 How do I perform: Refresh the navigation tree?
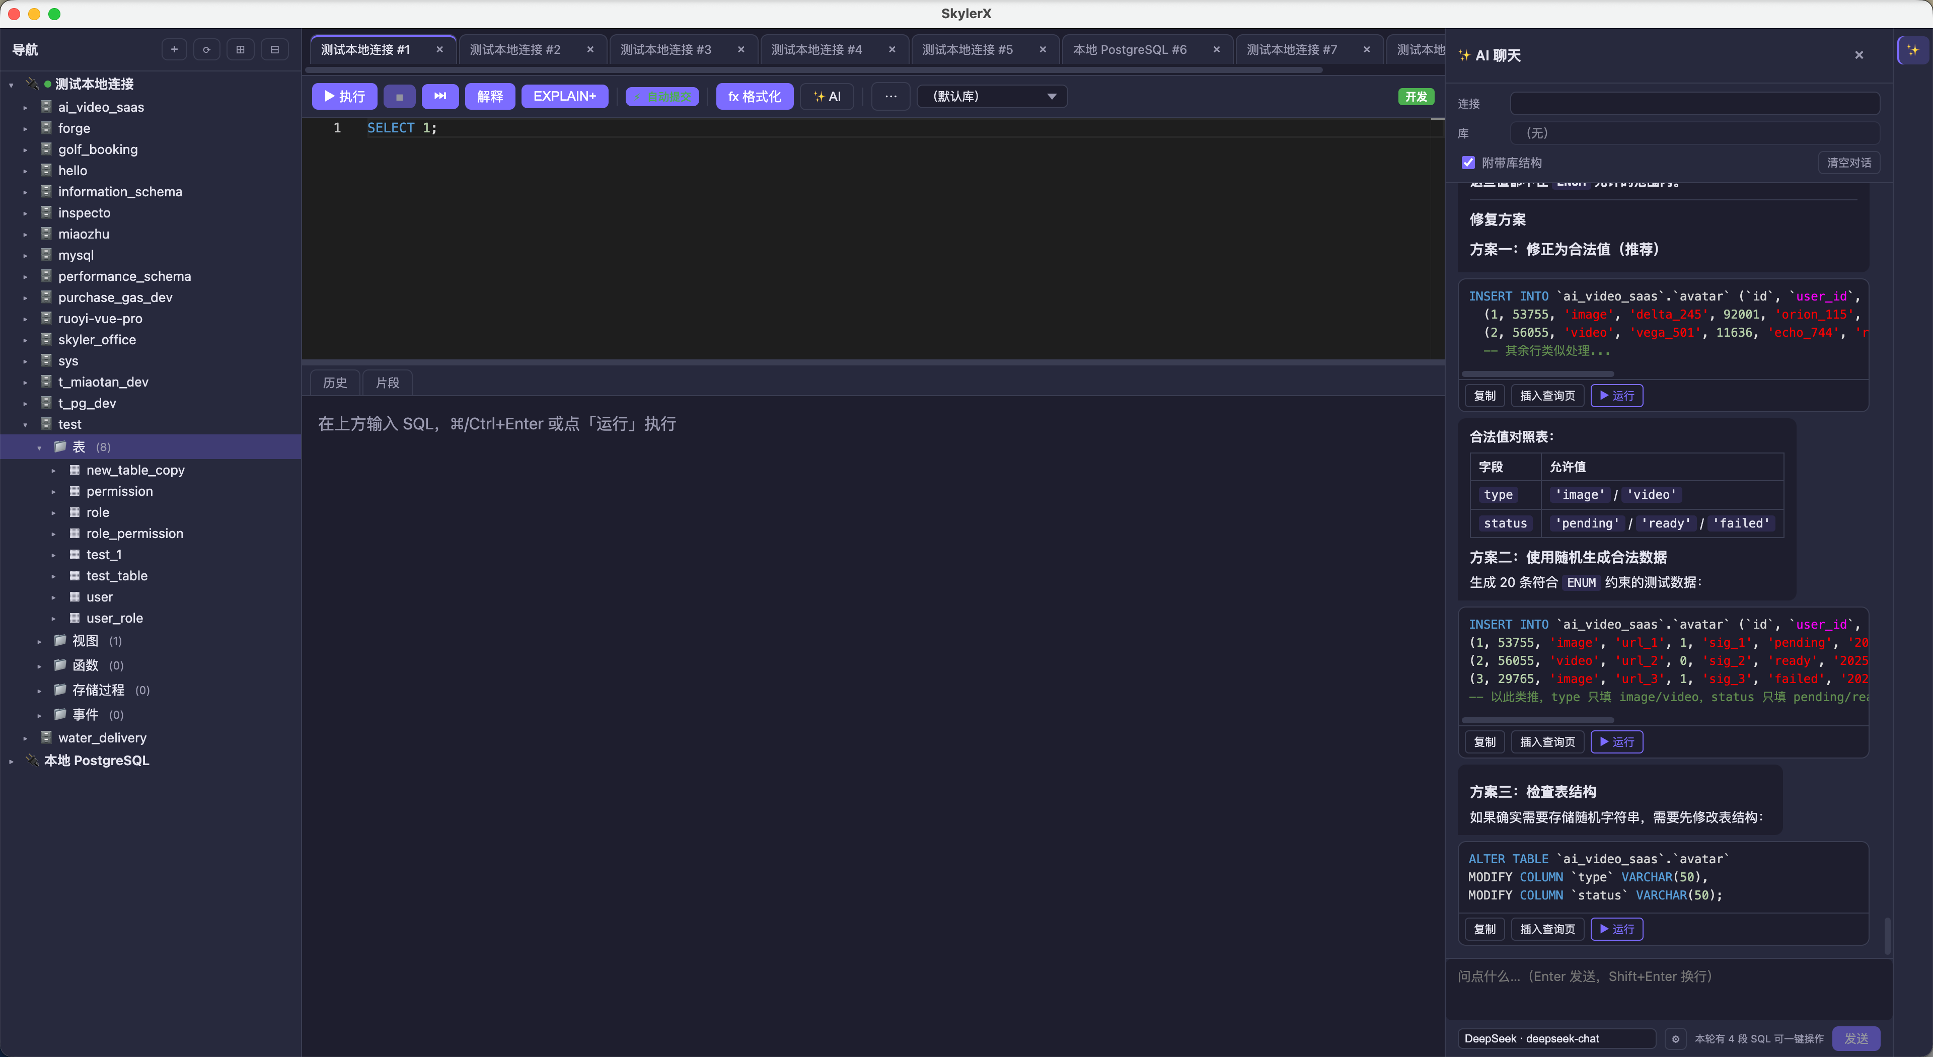206,49
